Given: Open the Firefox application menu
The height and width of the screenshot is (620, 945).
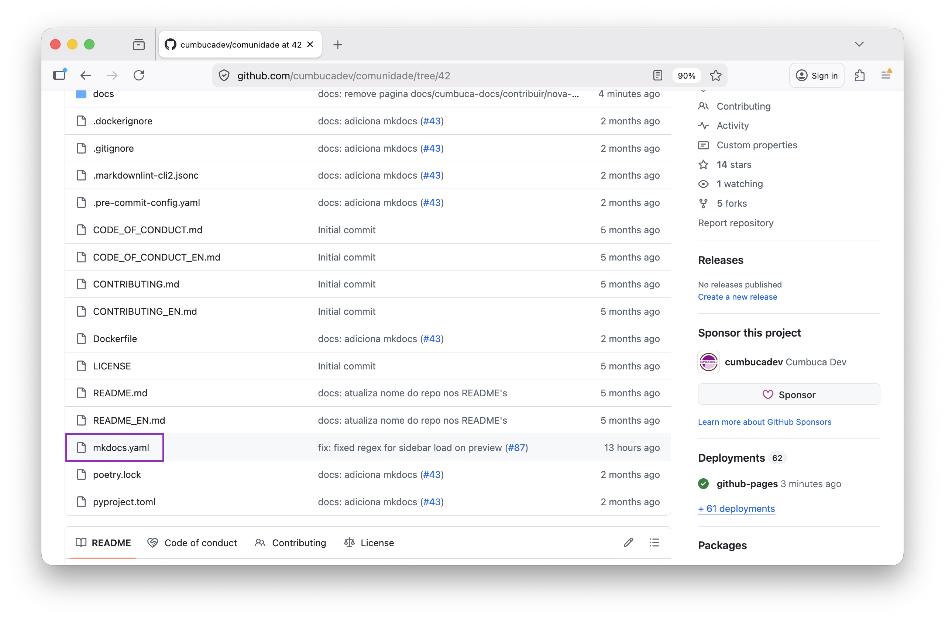Looking at the screenshot, I should coord(886,75).
